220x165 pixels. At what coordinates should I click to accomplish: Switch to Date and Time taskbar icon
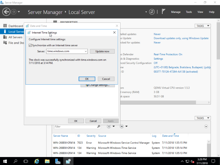(x=68, y=161)
